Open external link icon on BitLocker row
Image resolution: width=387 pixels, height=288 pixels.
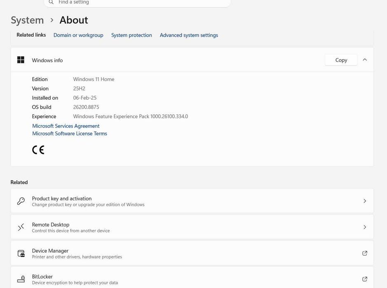pyautogui.click(x=365, y=279)
